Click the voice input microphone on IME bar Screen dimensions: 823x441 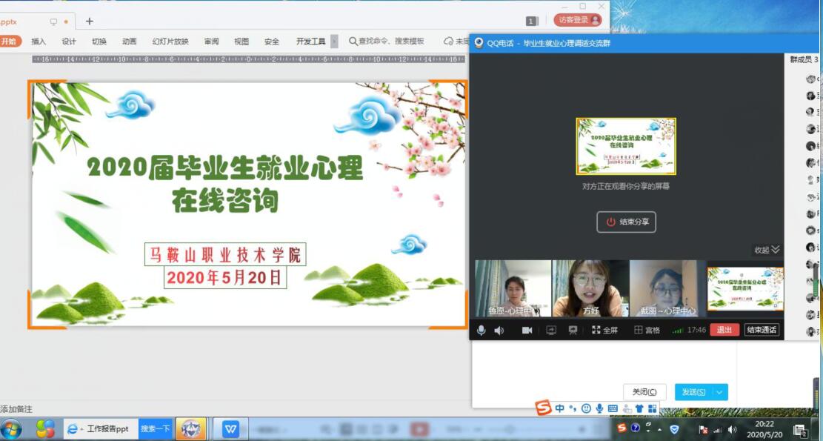coord(599,408)
